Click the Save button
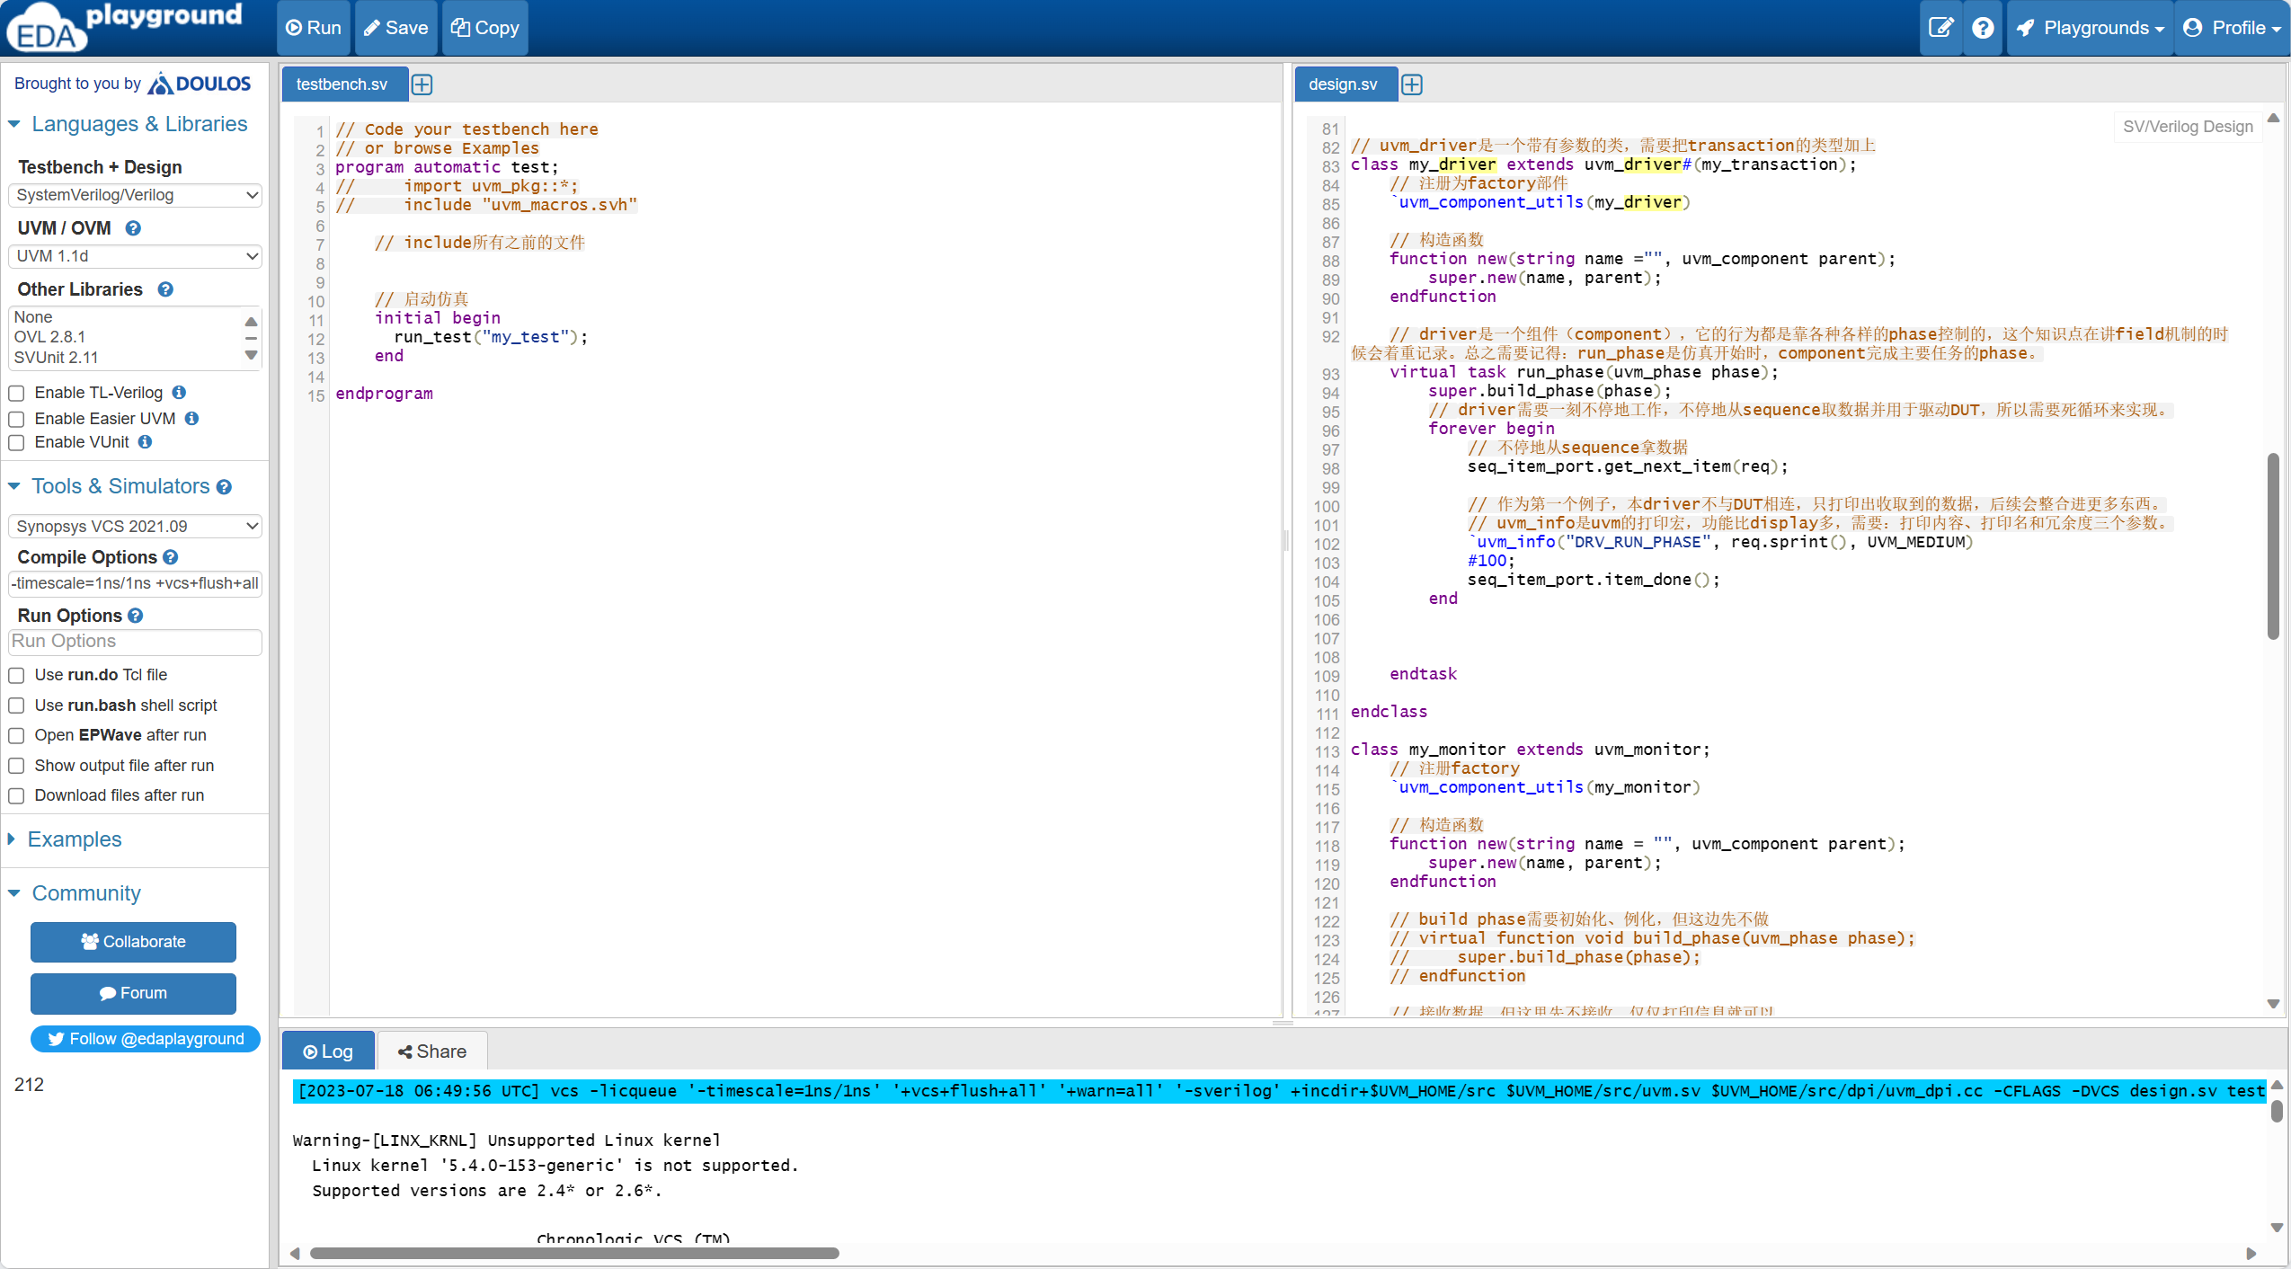 pyautogui.click(x=395, y=28)
